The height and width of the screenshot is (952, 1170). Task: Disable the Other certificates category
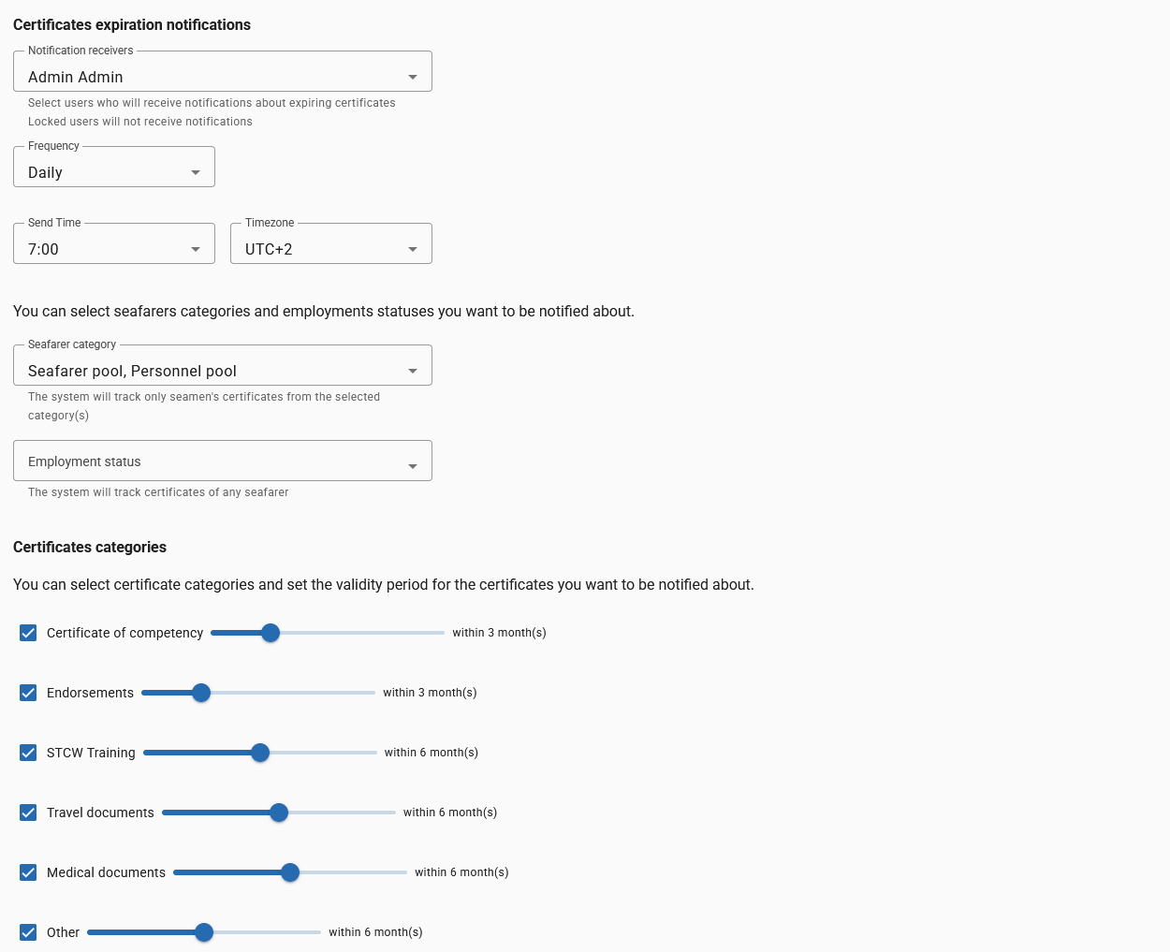[28, 932]
